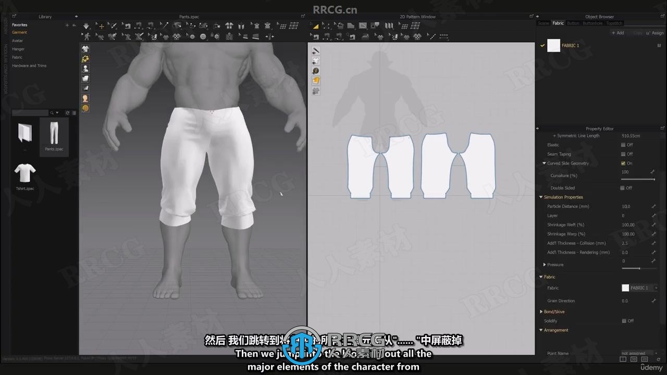Pick the Edit Sewing tool in 3D toolbar
Image resolution: width=667 pixels, height=375 pixels.
click(127, 26)
